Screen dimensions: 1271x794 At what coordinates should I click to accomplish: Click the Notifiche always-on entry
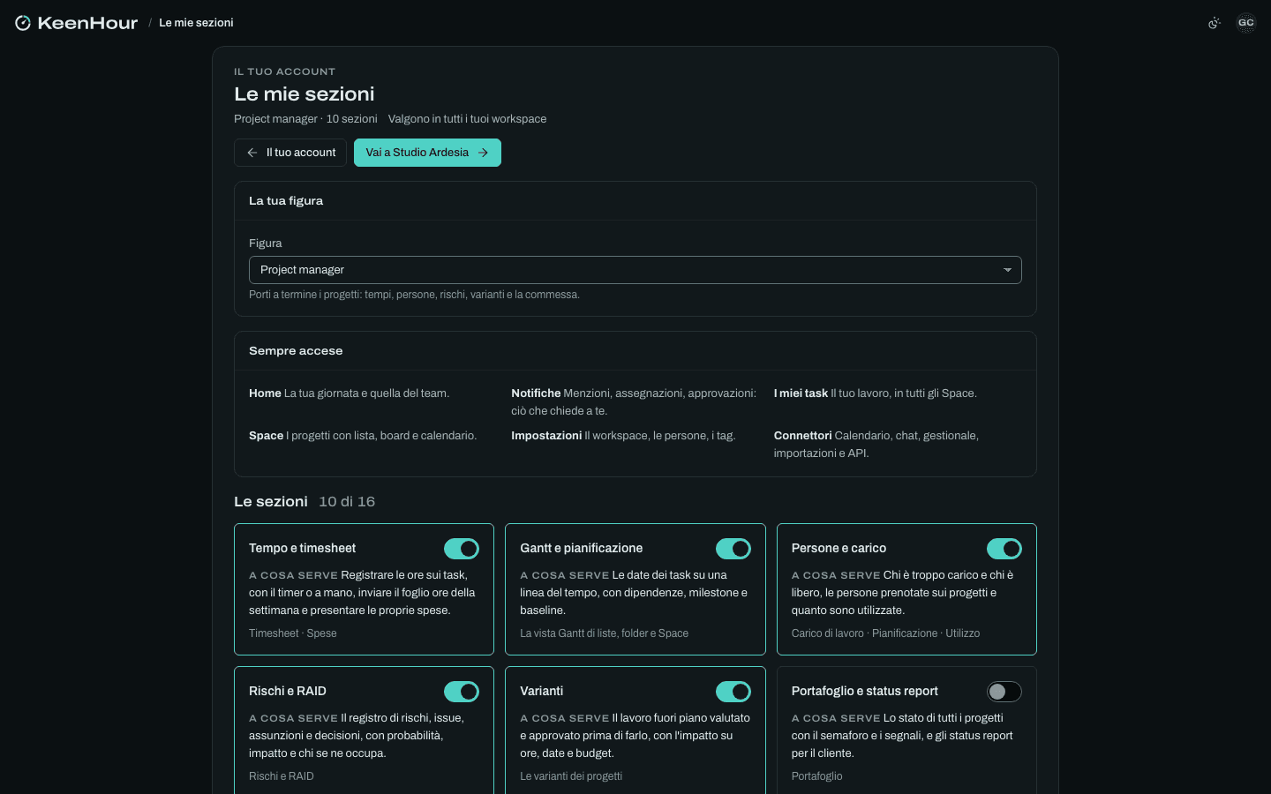[634, 402]
